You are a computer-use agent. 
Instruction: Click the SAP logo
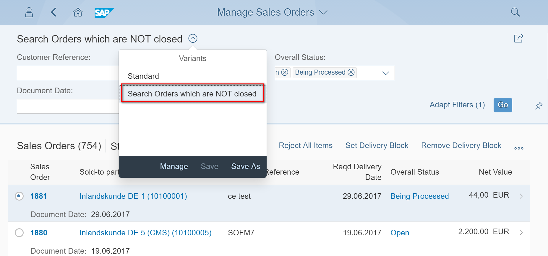pos(104,13)
